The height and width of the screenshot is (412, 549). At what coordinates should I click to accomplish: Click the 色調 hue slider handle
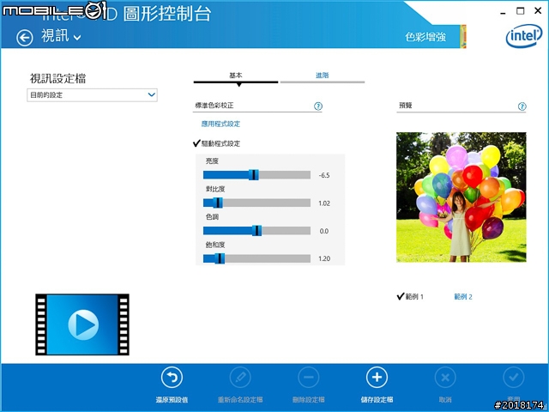[x=256, y=231]
